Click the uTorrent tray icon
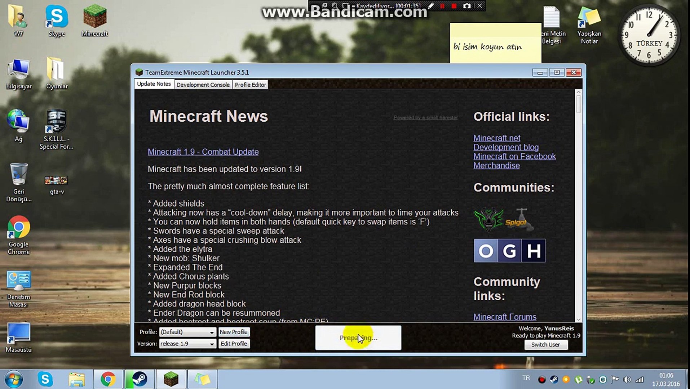Image resolution: width=690 pixels, height=389 pixels. (x=579, y=380)
